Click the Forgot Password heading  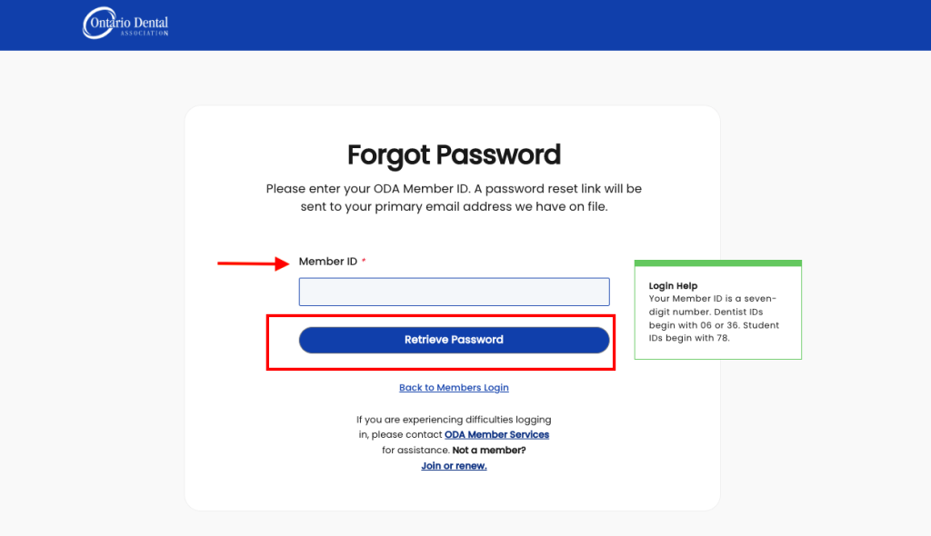pos(454,155)
